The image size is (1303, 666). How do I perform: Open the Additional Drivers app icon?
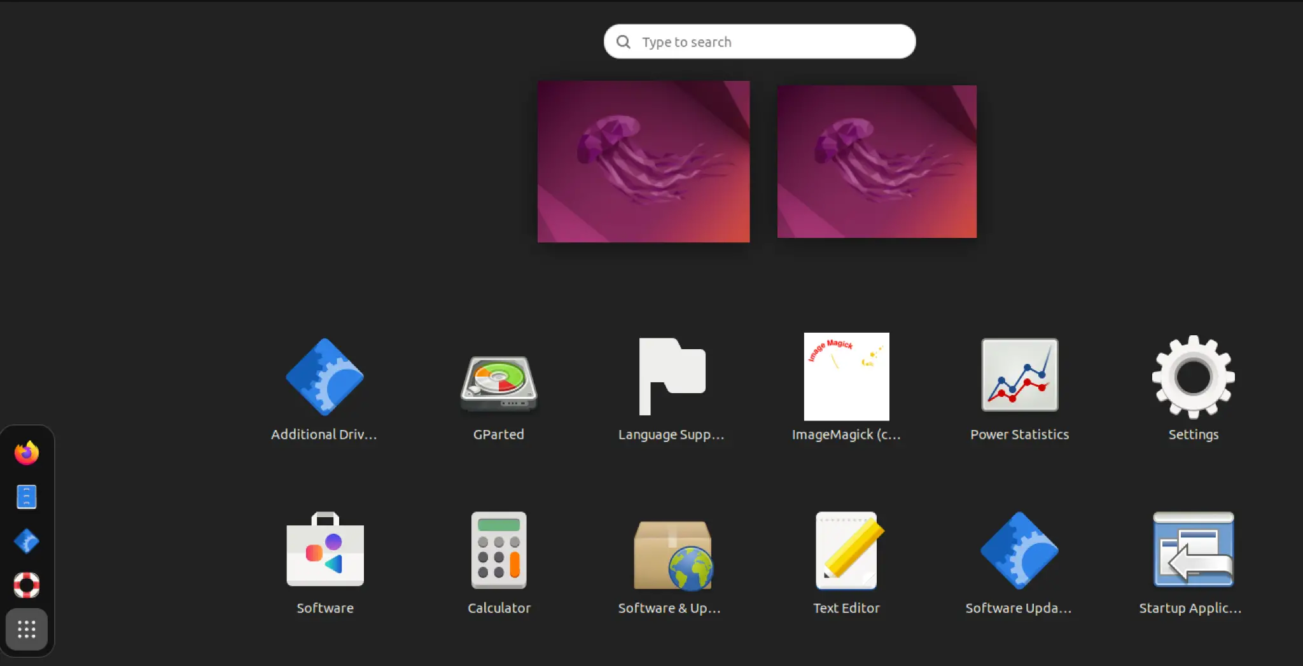(324, 377)
